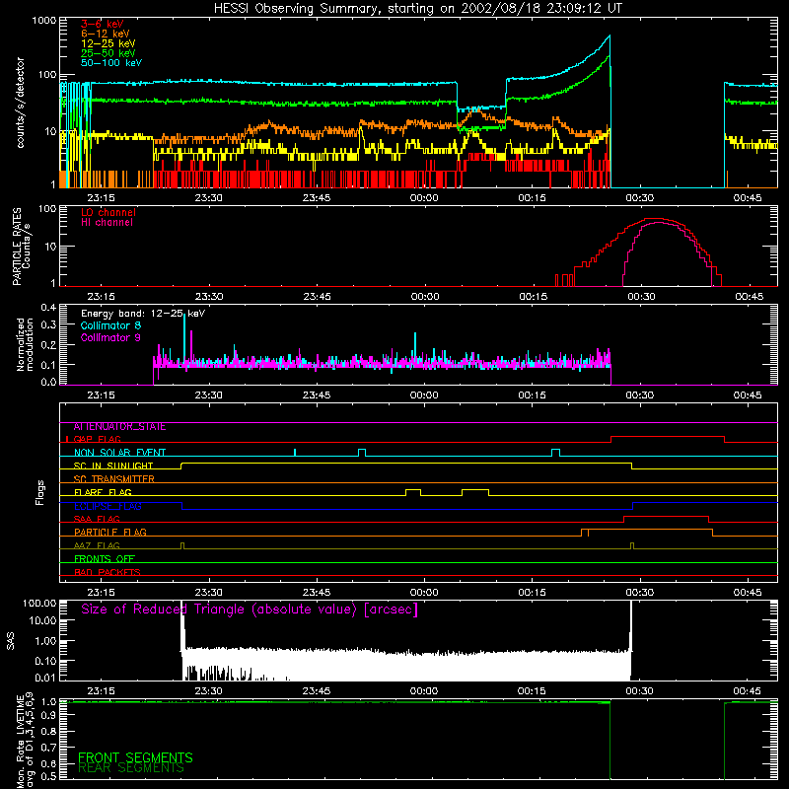Click the BAD_PACKETS flag label

(x=108, y=572)
